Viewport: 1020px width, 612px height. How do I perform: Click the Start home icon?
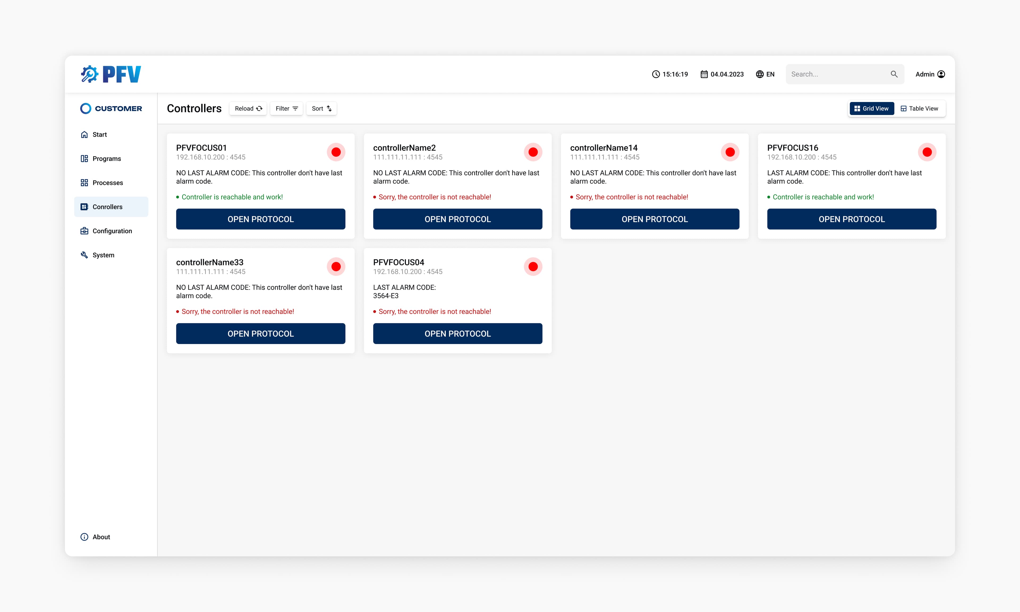coord(84,134)
